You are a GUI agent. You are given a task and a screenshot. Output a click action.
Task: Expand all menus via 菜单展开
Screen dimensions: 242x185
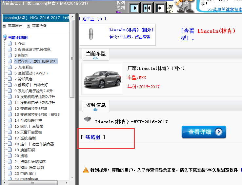(15, 26)
